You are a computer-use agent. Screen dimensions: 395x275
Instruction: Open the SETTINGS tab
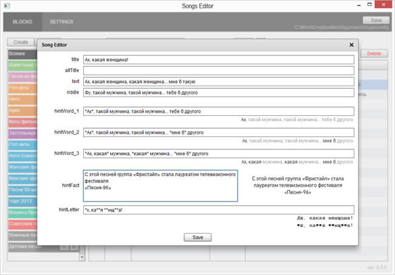(x=61, y=22)
